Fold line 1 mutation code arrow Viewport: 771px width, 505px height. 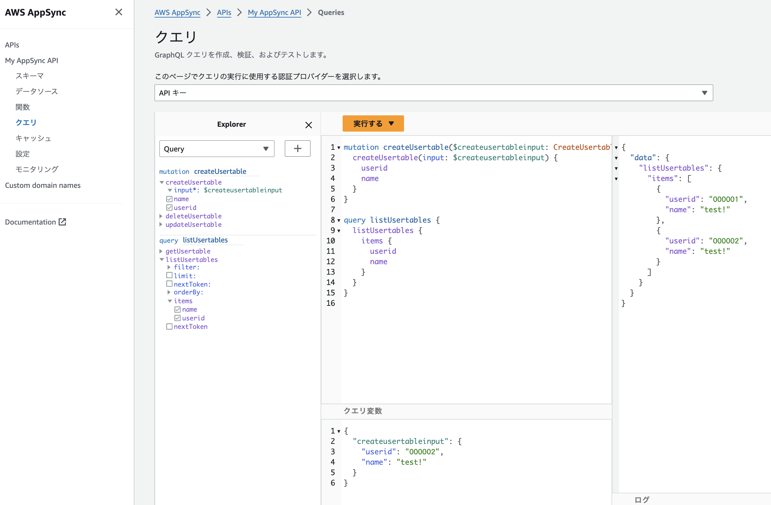tap(339, 148)
